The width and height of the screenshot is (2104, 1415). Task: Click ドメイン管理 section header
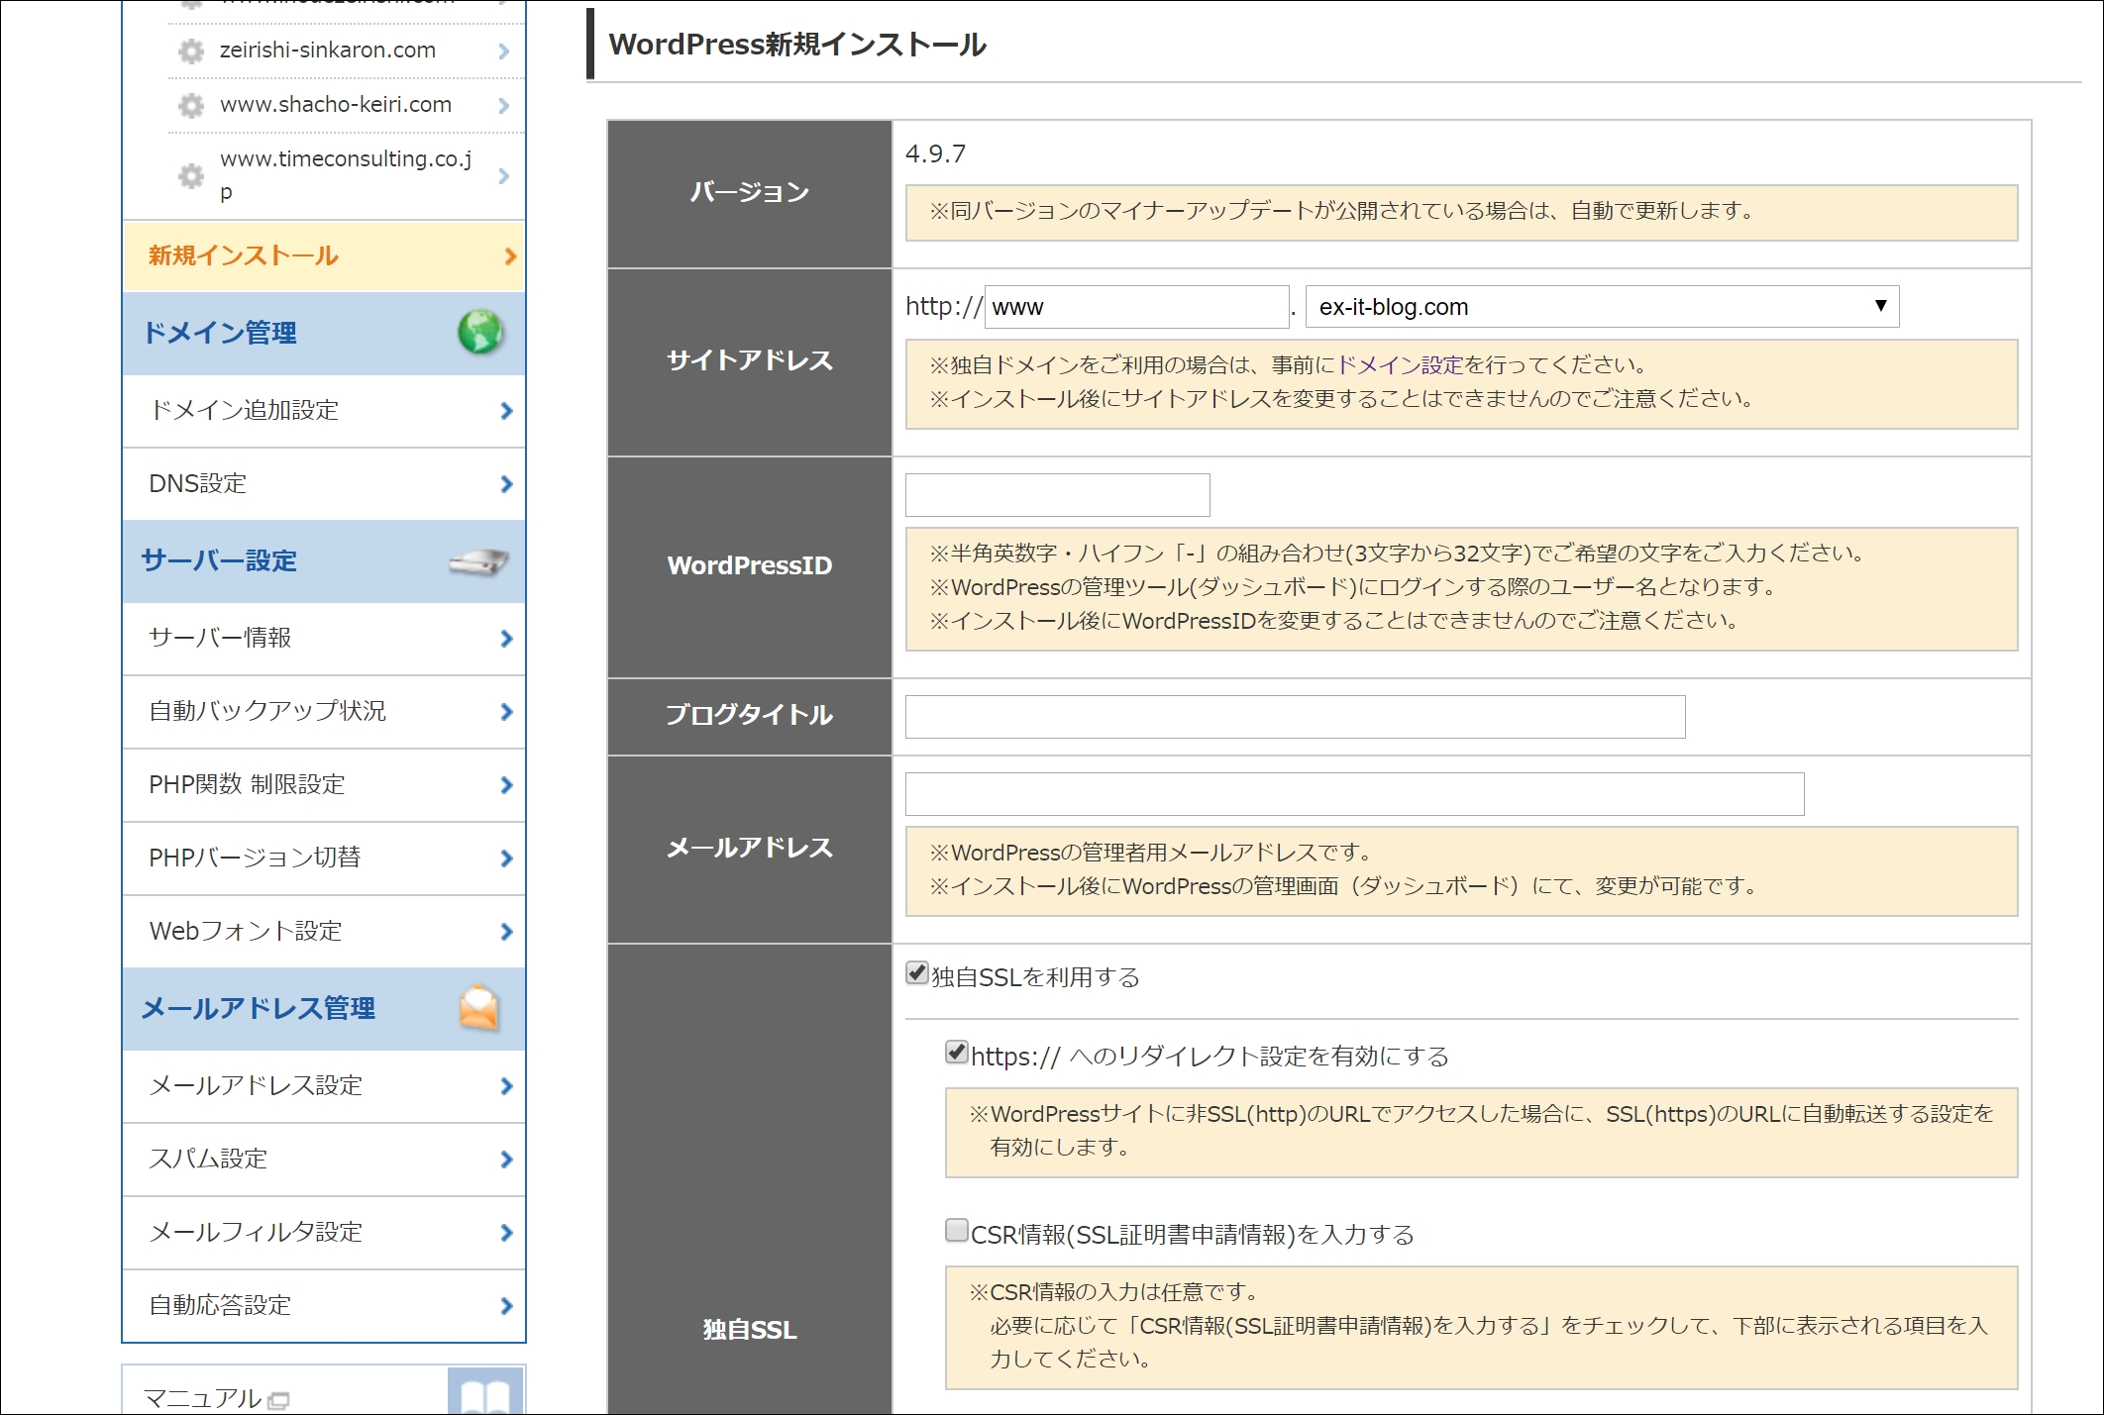point(324,333)
